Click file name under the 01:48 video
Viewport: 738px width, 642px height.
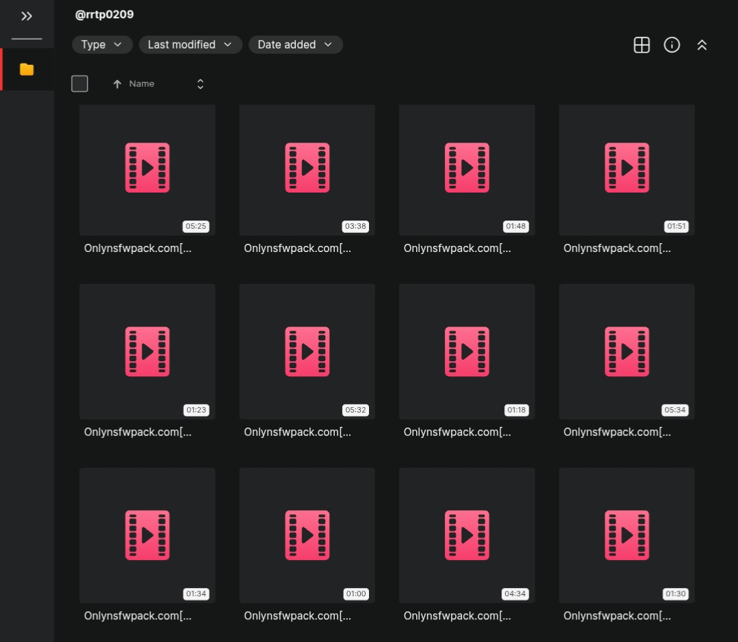[457, 249]
